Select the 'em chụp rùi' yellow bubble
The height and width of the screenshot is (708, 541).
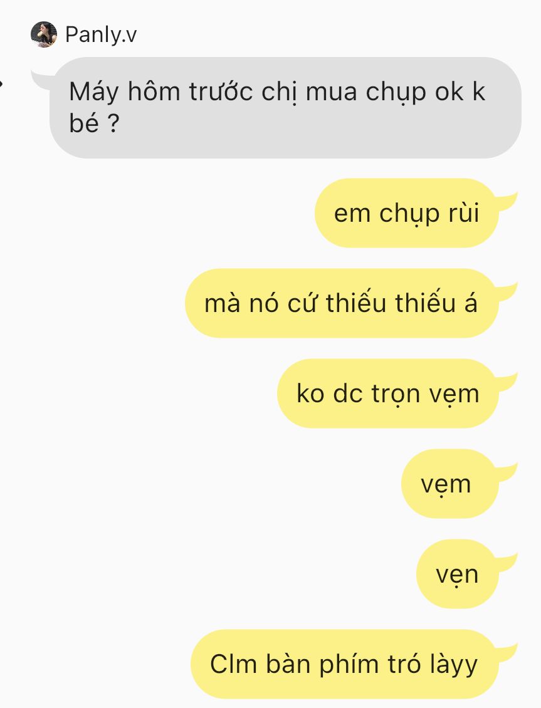(406, 213)
